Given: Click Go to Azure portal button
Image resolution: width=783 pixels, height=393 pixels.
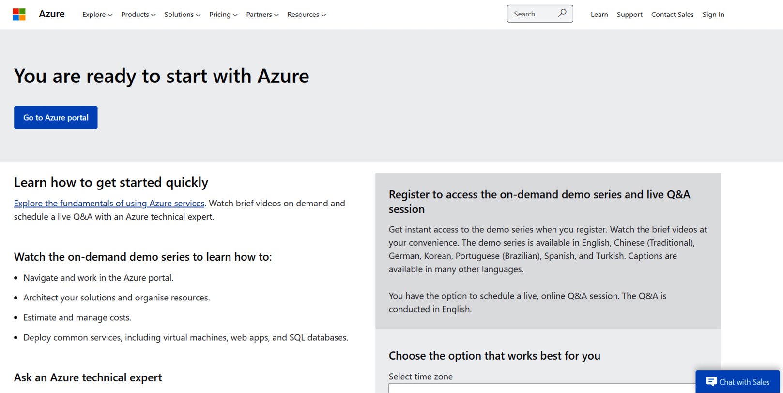Looking at the screenshot, I should [56, 117].
